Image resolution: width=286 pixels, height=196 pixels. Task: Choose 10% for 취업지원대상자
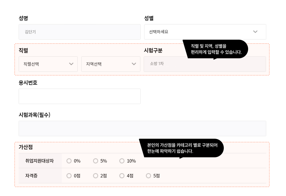[x=122, y=161]
